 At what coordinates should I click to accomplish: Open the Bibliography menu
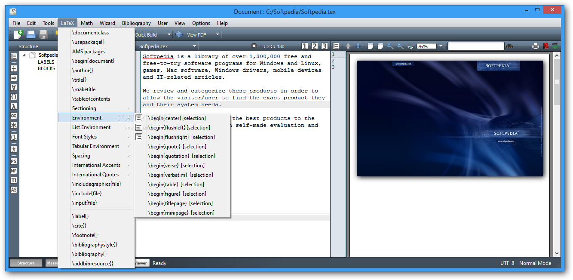[137, 23]
